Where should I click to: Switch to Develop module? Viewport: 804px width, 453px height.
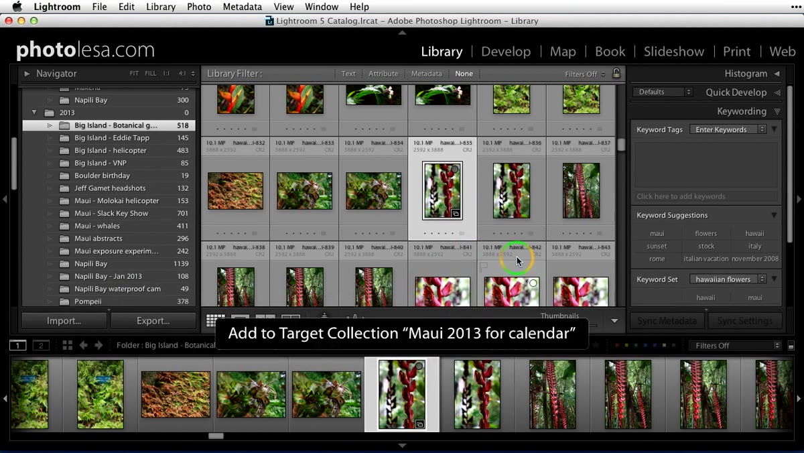click(x=506, y=52)
